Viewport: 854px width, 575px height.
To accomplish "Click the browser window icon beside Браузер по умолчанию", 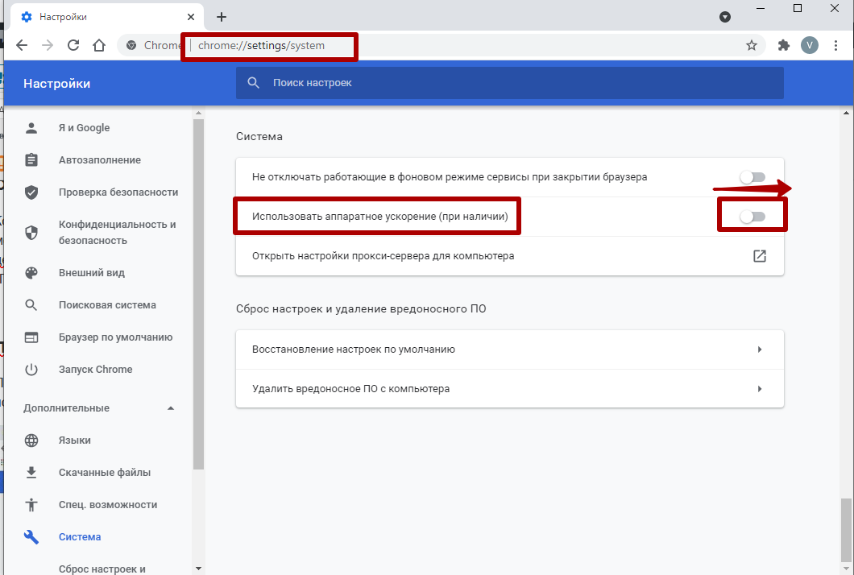I will click(31, 337).
